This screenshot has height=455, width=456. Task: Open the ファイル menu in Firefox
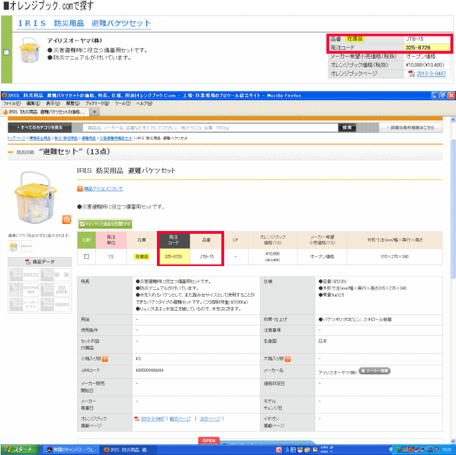tap(13, 103)
